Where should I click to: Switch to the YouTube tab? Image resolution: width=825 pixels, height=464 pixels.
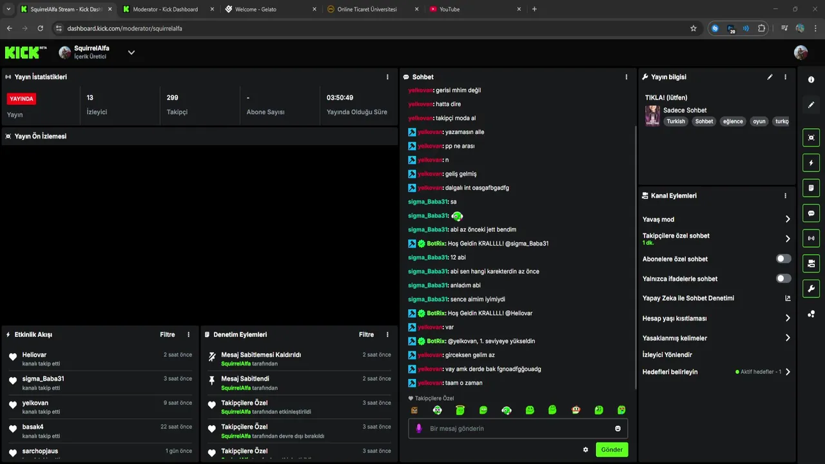pos(475,9)
